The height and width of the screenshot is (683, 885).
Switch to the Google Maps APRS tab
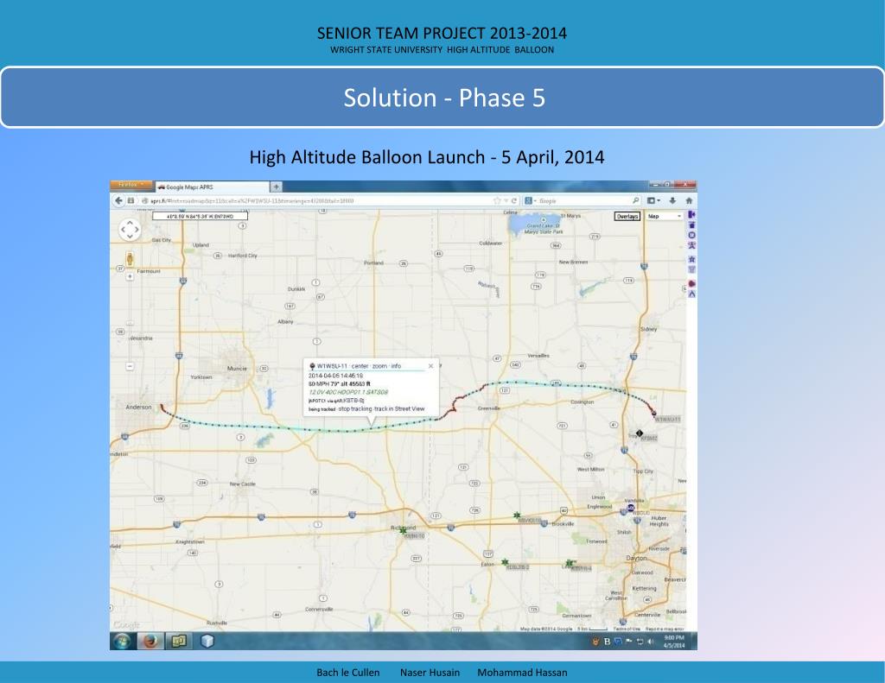213,187
